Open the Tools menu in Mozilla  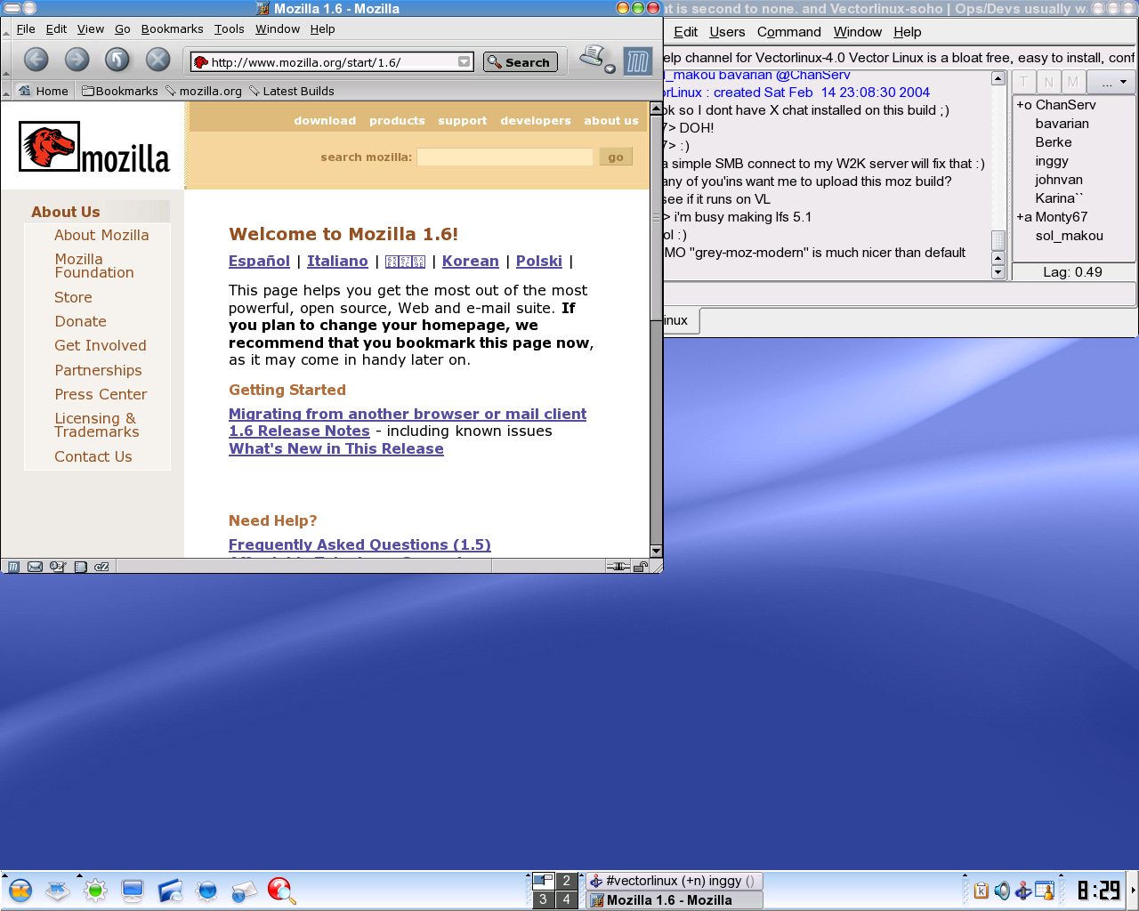pos(229,28)
